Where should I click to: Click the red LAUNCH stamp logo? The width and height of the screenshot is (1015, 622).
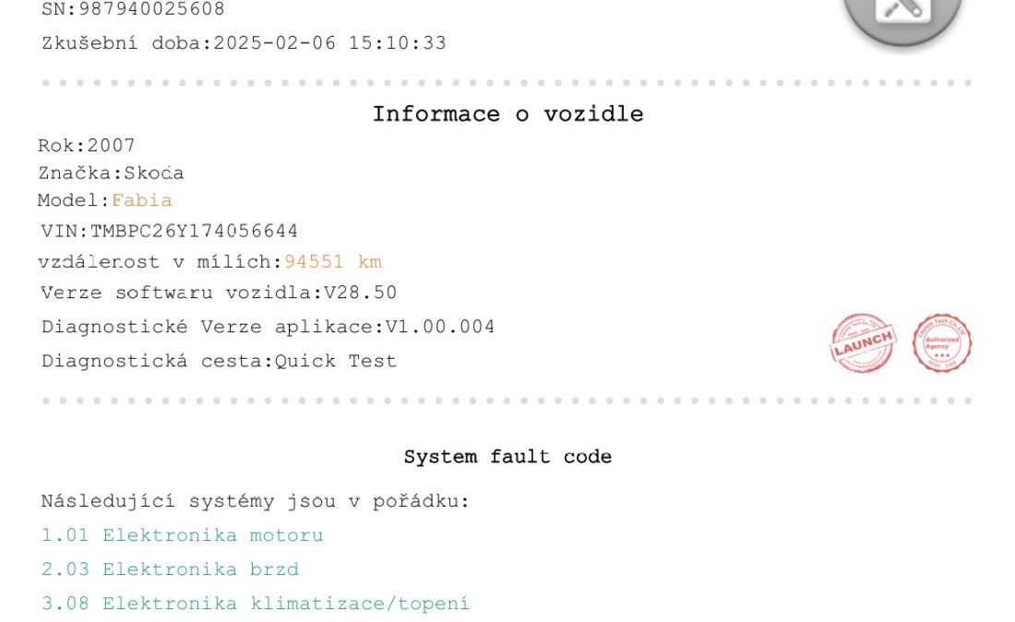click(x=863, y=343)
